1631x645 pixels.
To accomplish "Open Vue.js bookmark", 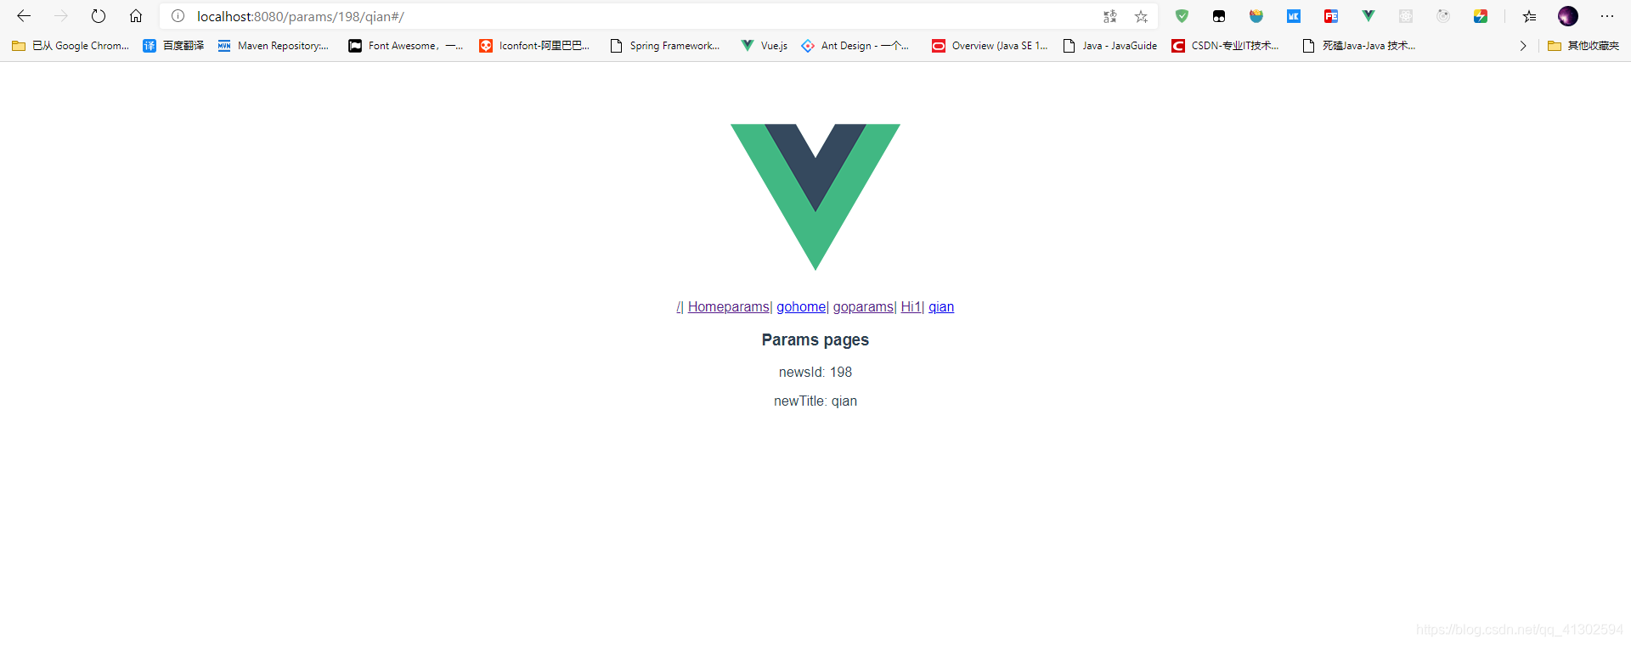I will (765, 46).
